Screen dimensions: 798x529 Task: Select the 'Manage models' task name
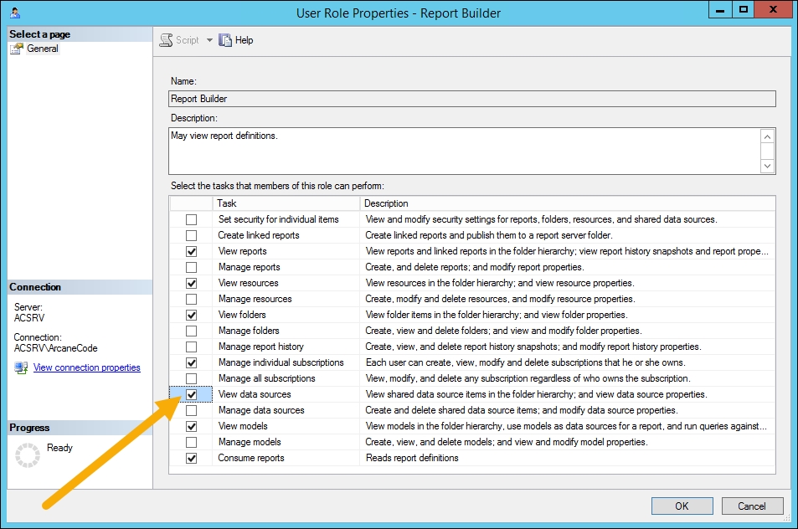(x=250, y=442)
